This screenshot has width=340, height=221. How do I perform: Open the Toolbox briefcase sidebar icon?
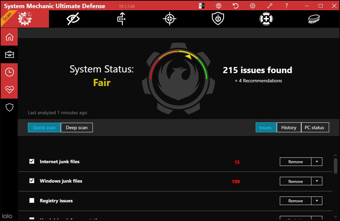coord(9,54)
